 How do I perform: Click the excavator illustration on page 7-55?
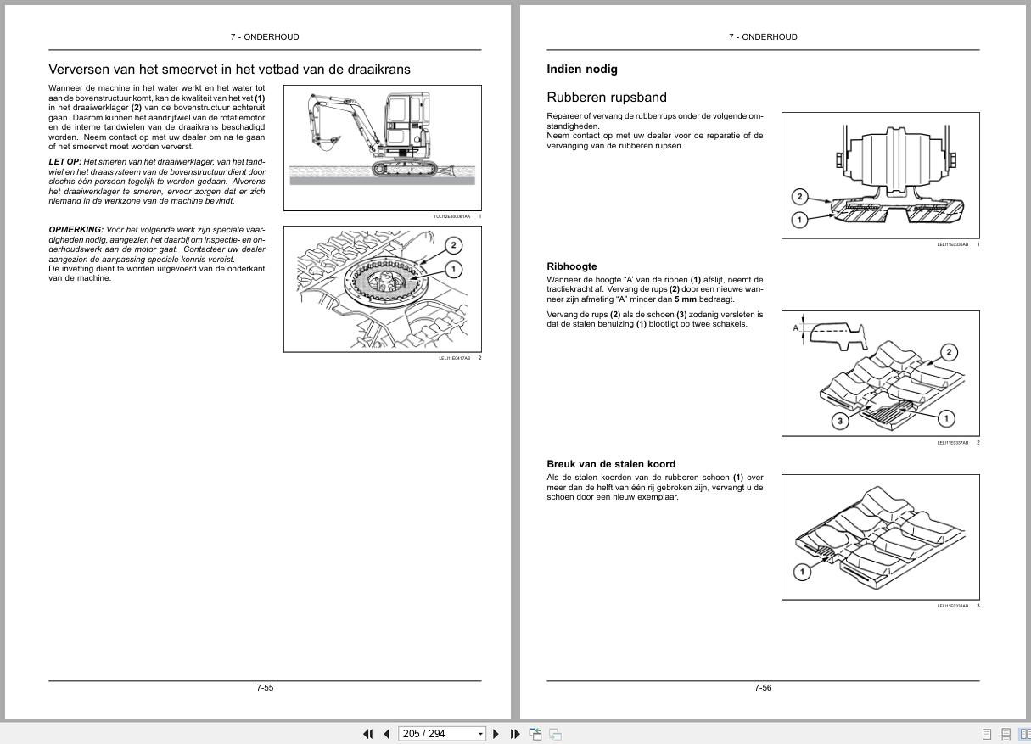pos(382,147)
